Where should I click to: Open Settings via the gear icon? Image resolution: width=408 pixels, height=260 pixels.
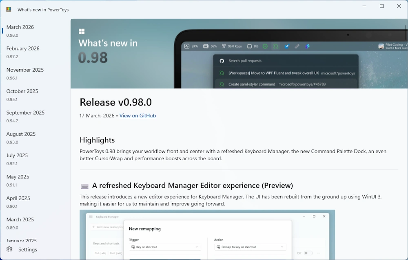click(x=10, y=249)
